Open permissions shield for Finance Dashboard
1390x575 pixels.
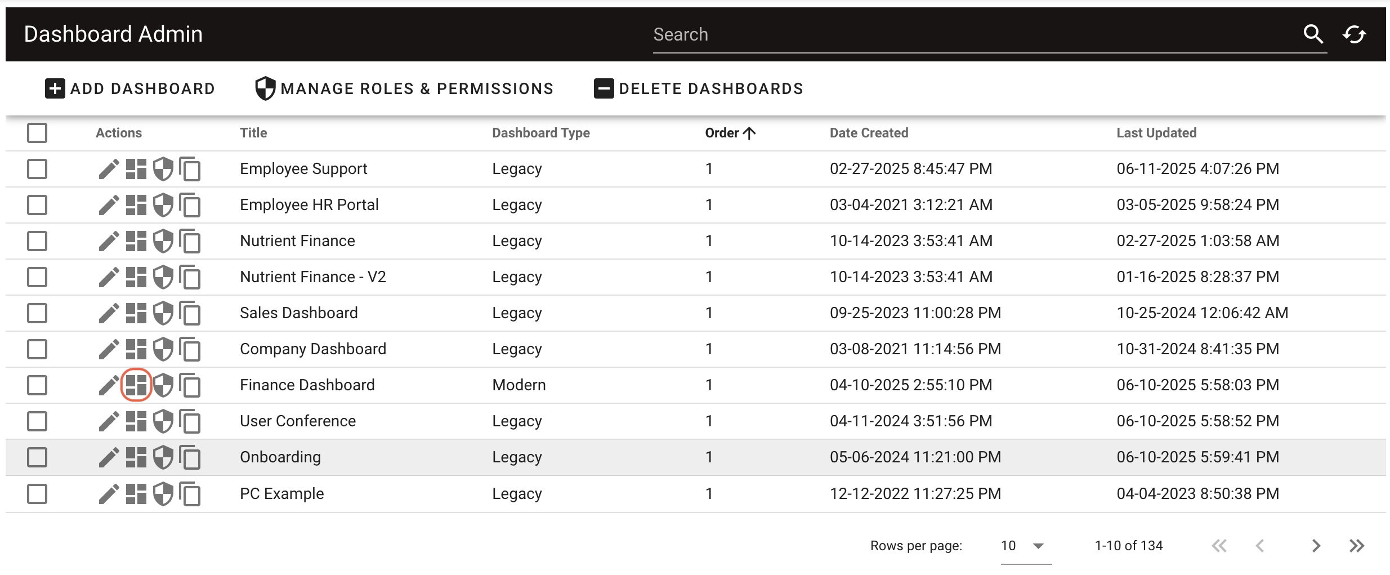coord(163,385)
